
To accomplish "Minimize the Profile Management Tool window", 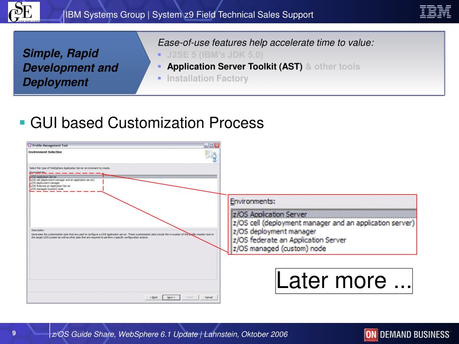I will pos(206,145).
